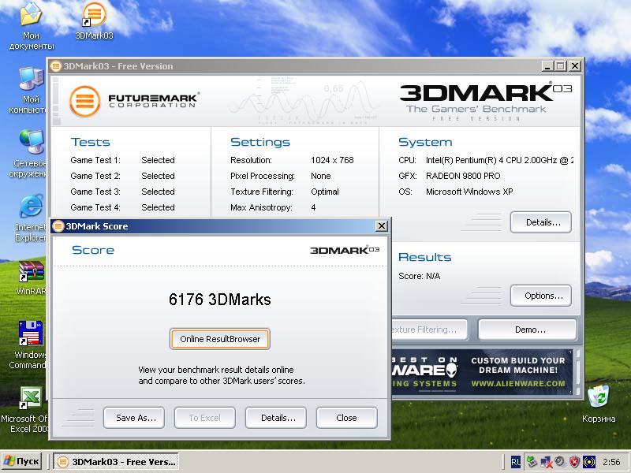The width and height of the screenshot is (631, 473).
Task: Click the "Game Test 4:" label
Action: tap(95, 207)
